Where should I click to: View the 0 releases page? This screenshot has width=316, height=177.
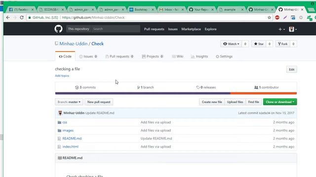[206, 88]
